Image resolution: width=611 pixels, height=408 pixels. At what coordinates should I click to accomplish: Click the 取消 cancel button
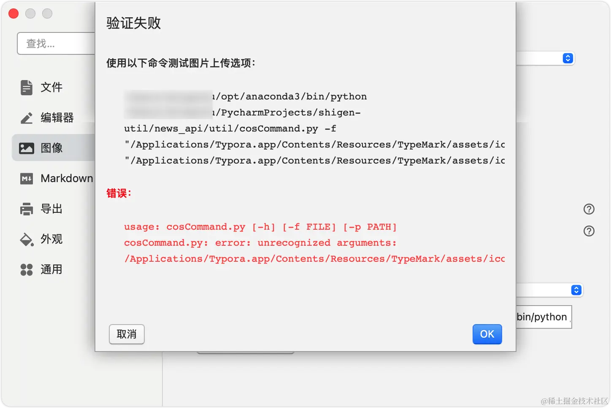click(x=127, y=334)
